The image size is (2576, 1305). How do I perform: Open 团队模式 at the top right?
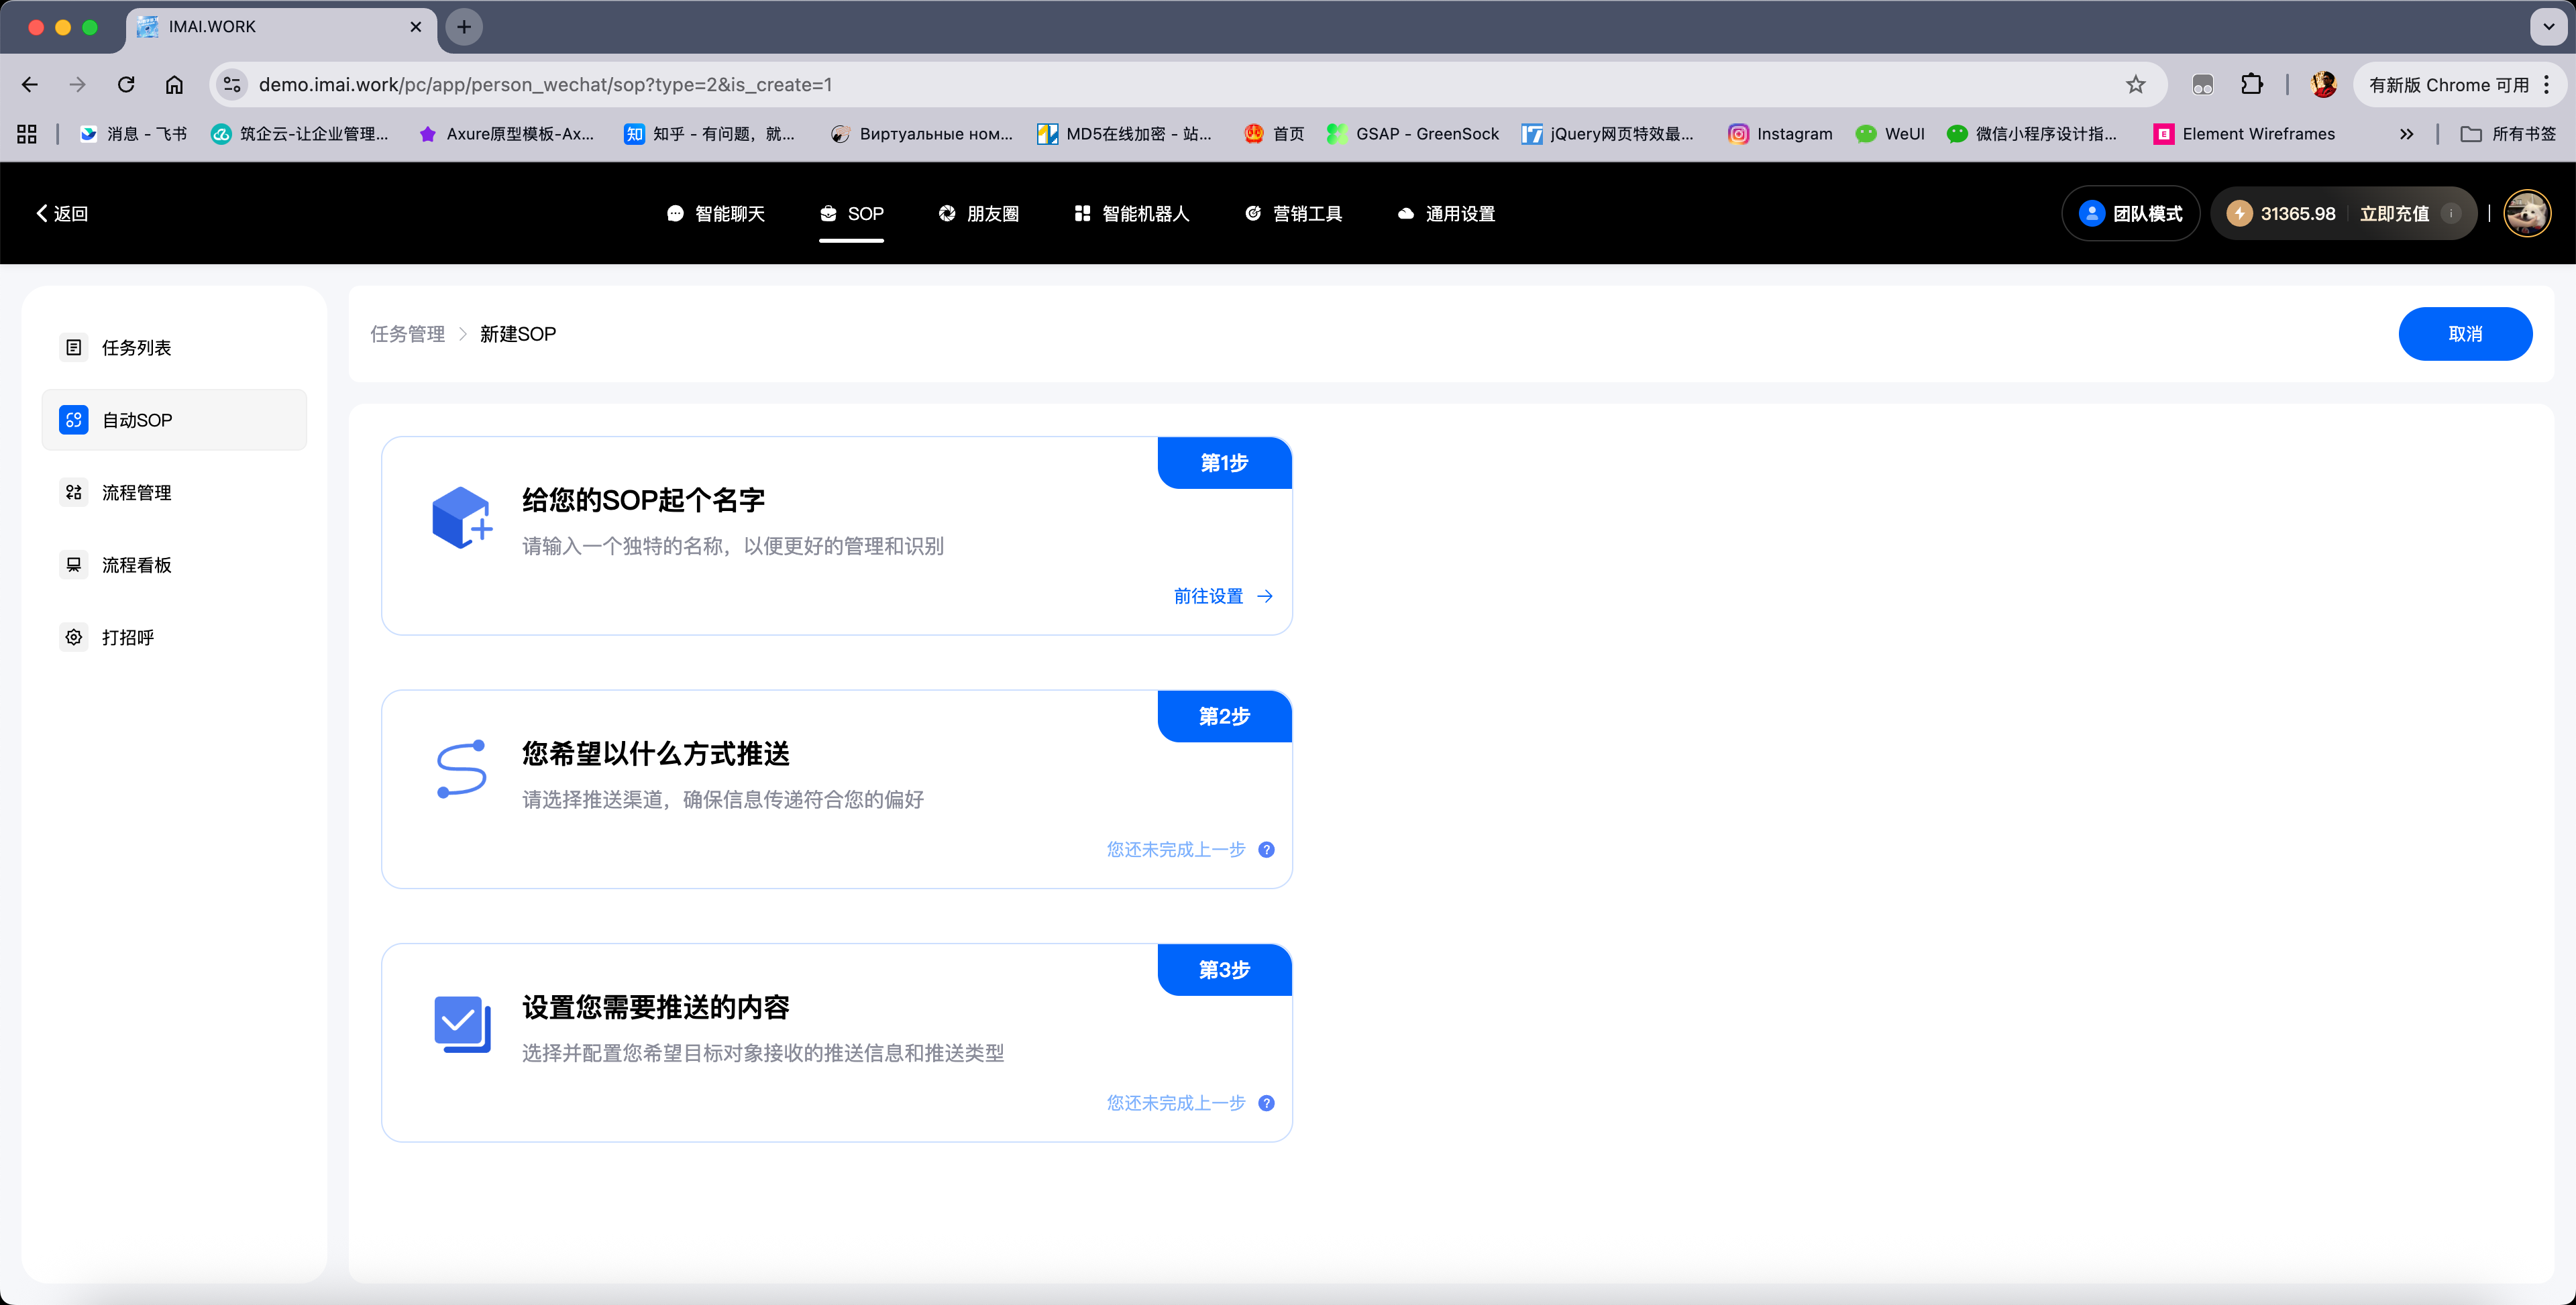point(2130,213)
